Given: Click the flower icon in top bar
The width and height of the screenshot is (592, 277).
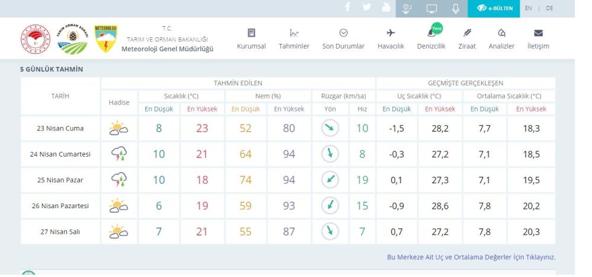Looking at the screenshot, I should (407, 8).
